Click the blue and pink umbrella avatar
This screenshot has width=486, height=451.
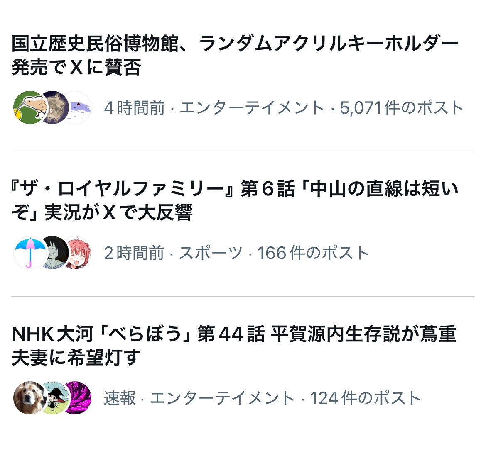(30, 253)
